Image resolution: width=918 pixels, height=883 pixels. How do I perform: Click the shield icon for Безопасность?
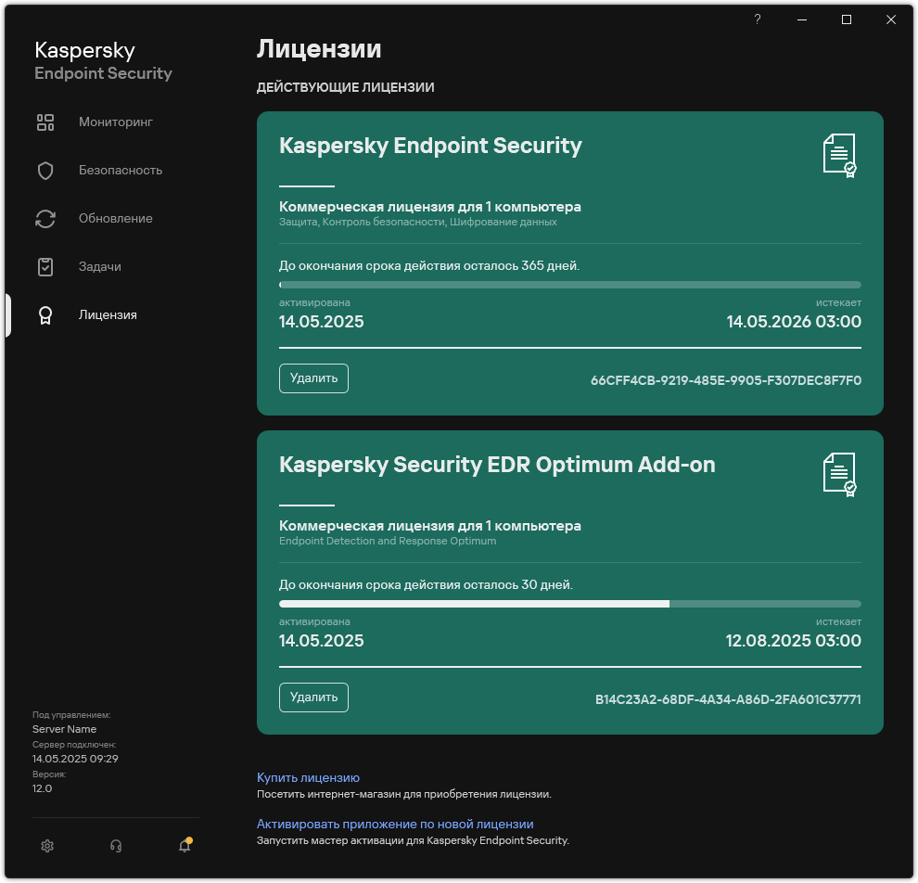click(45, 171)
